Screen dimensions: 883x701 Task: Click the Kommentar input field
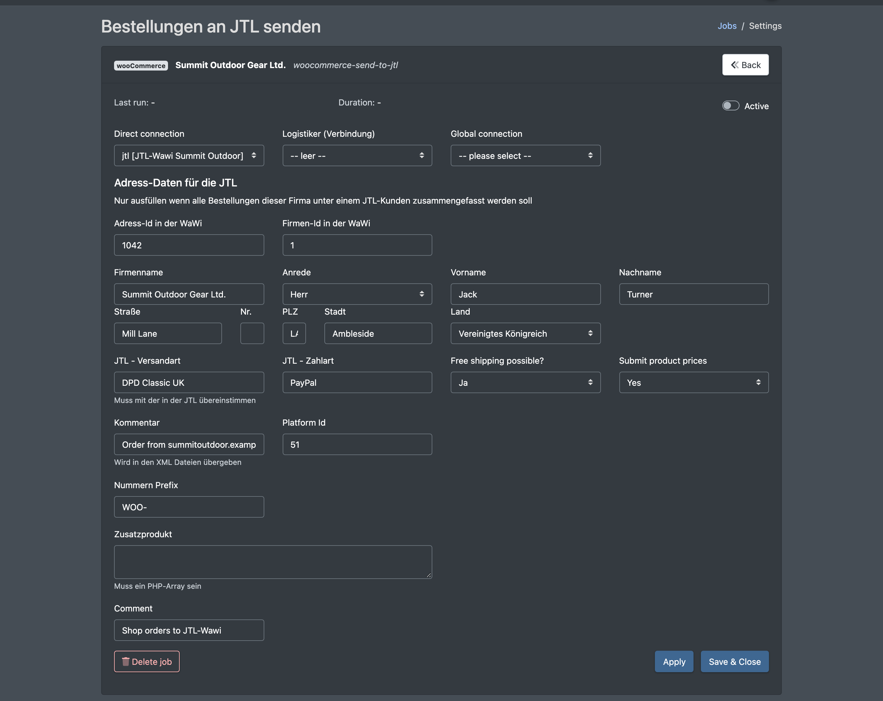point(189,445)
